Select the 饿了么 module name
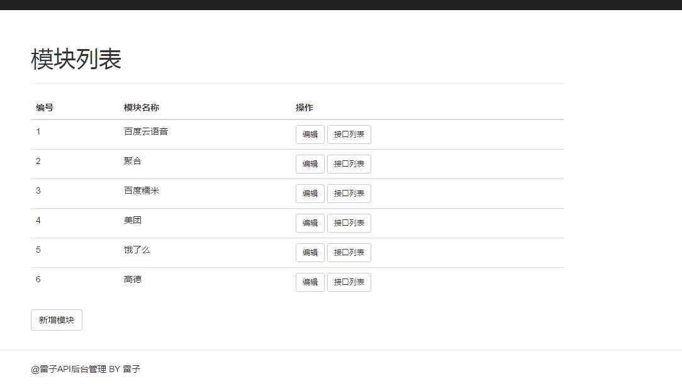The image size is (682, 386). (137, 250)
